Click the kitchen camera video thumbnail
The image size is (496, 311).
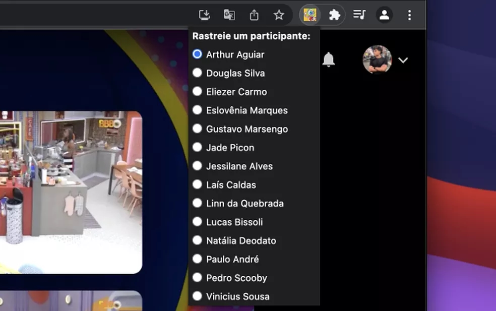(x=71, y=192)
